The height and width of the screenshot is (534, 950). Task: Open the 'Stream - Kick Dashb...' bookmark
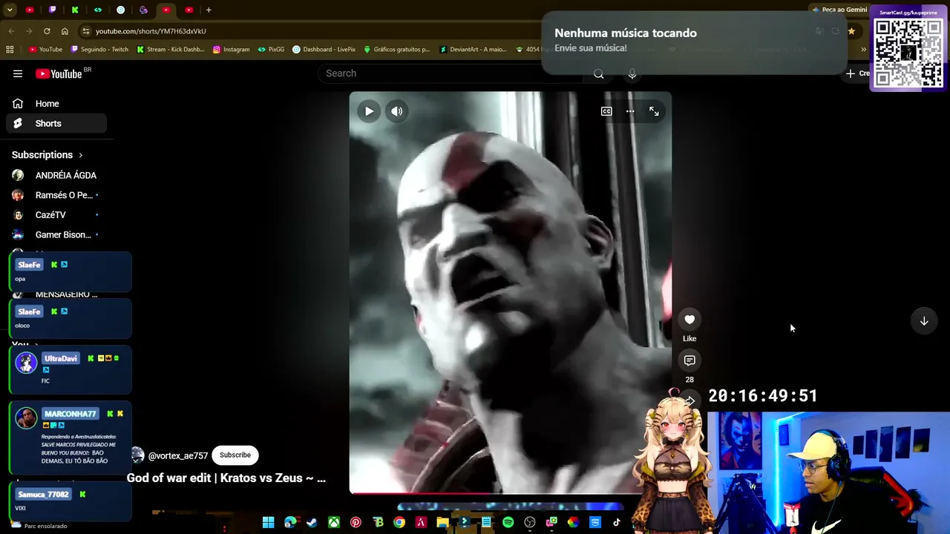tap(170, 50)
